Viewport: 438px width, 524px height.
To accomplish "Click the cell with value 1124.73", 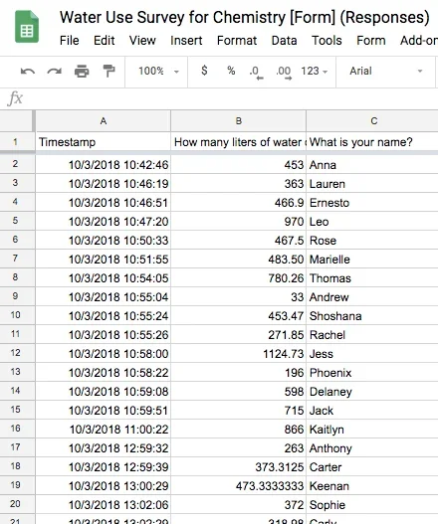I will [239, 353].
